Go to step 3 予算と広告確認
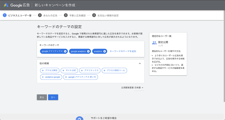225x120 pixels. click(75, 15)
